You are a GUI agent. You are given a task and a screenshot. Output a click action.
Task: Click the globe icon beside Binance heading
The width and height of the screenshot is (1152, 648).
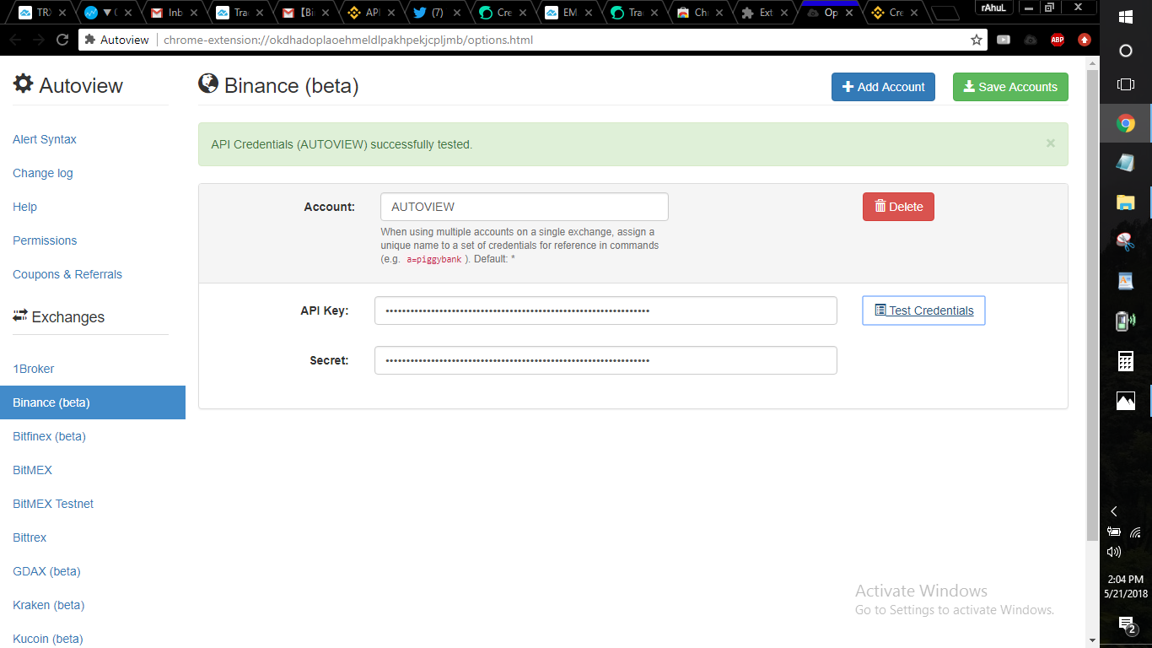click(x=208, y=83)
